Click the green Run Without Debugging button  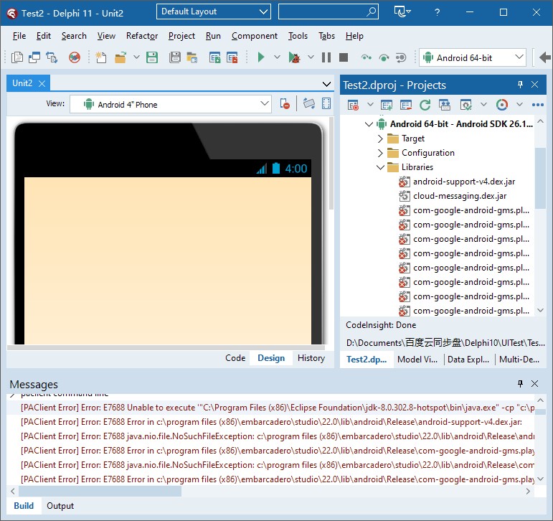(x=261, y=57)
